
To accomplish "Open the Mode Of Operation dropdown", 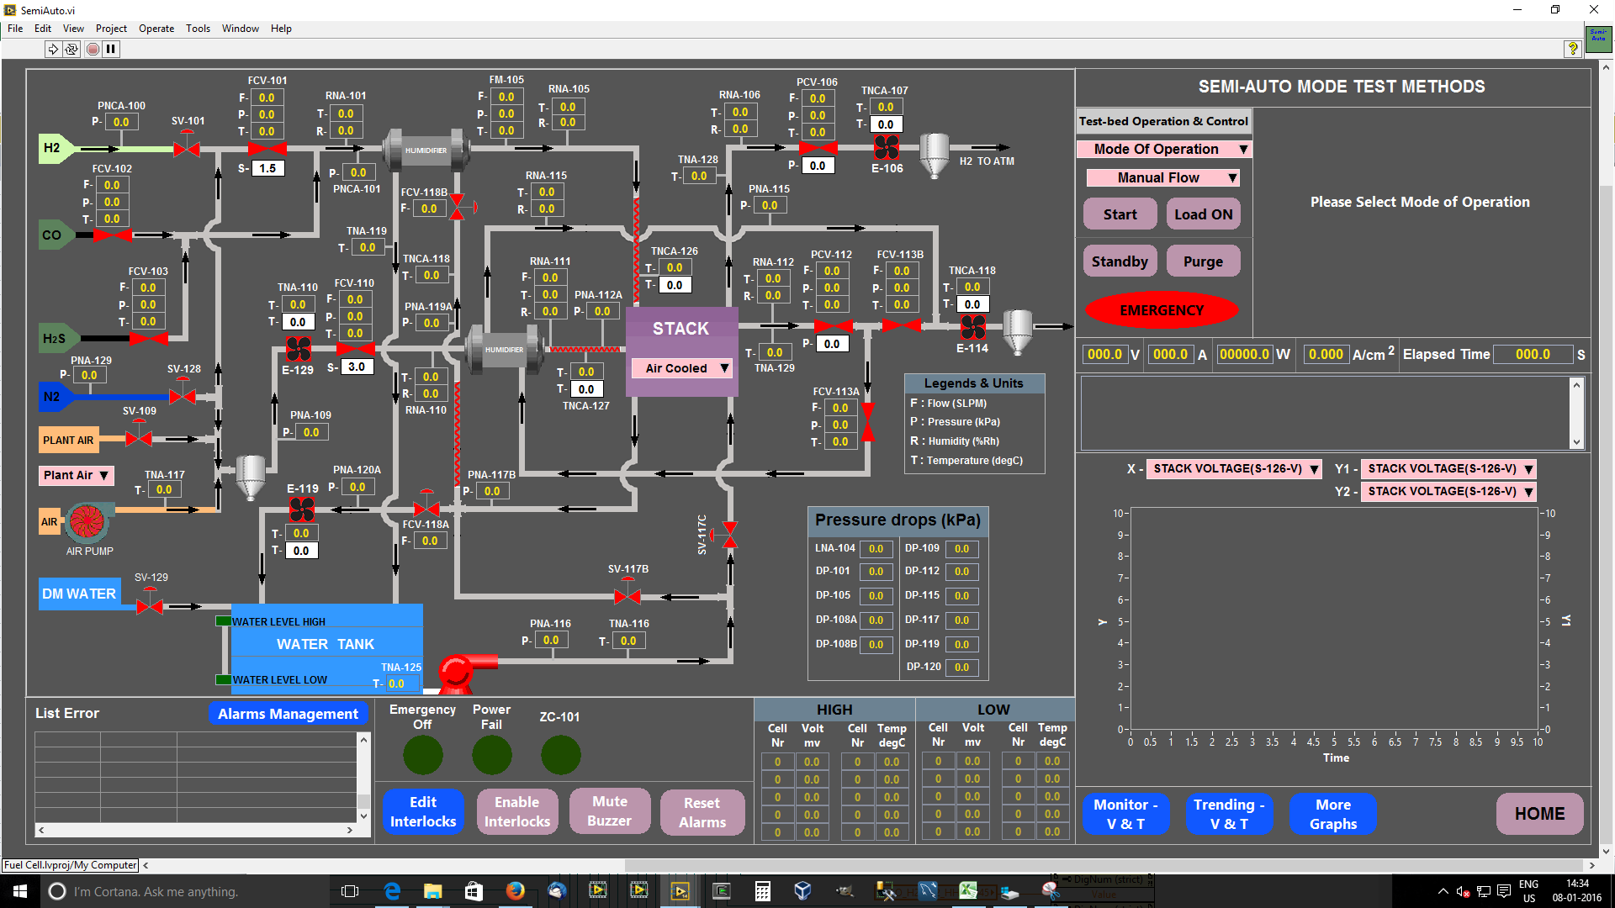I will tap(1164, 150).
